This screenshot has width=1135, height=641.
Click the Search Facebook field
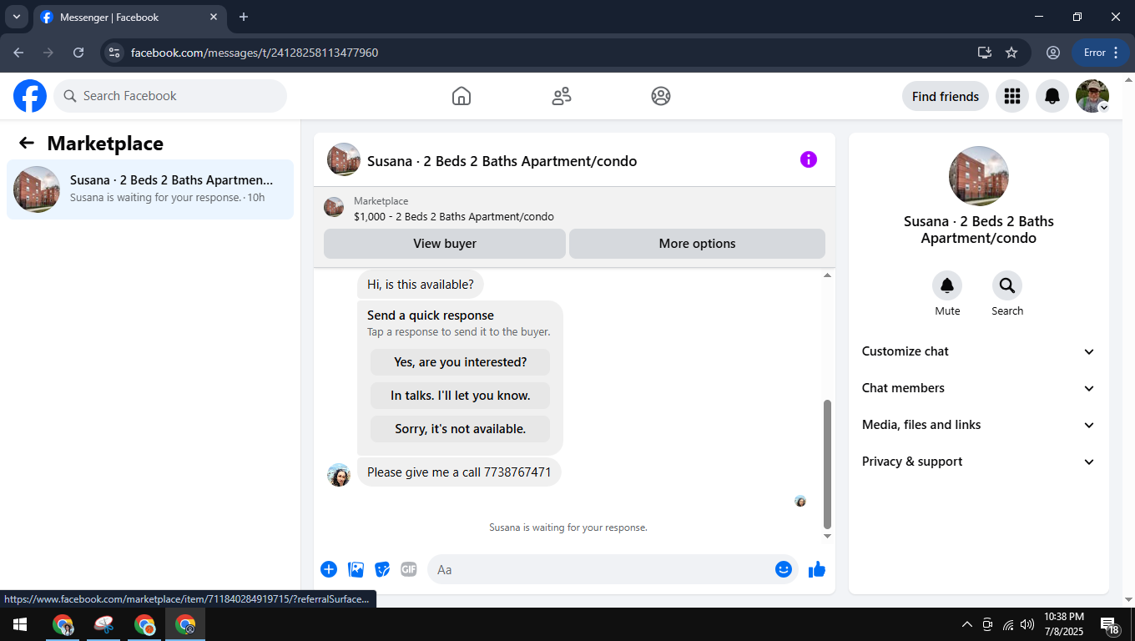pyautogui.click(x=170, y=96)
